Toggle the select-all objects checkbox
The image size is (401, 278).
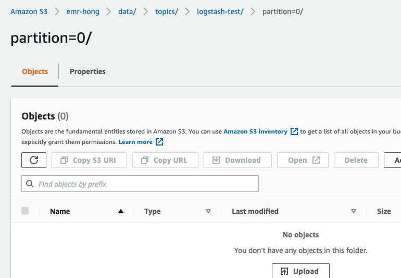pyautogui.click(x=25, y=211)
